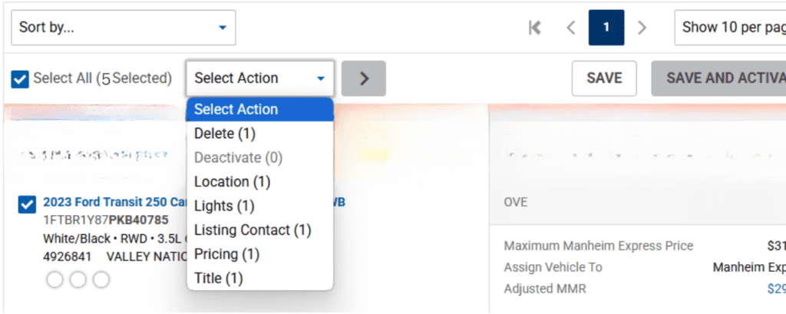Pick the Lights (1) action option
The image size is (786, 314).
coord(224,206)
